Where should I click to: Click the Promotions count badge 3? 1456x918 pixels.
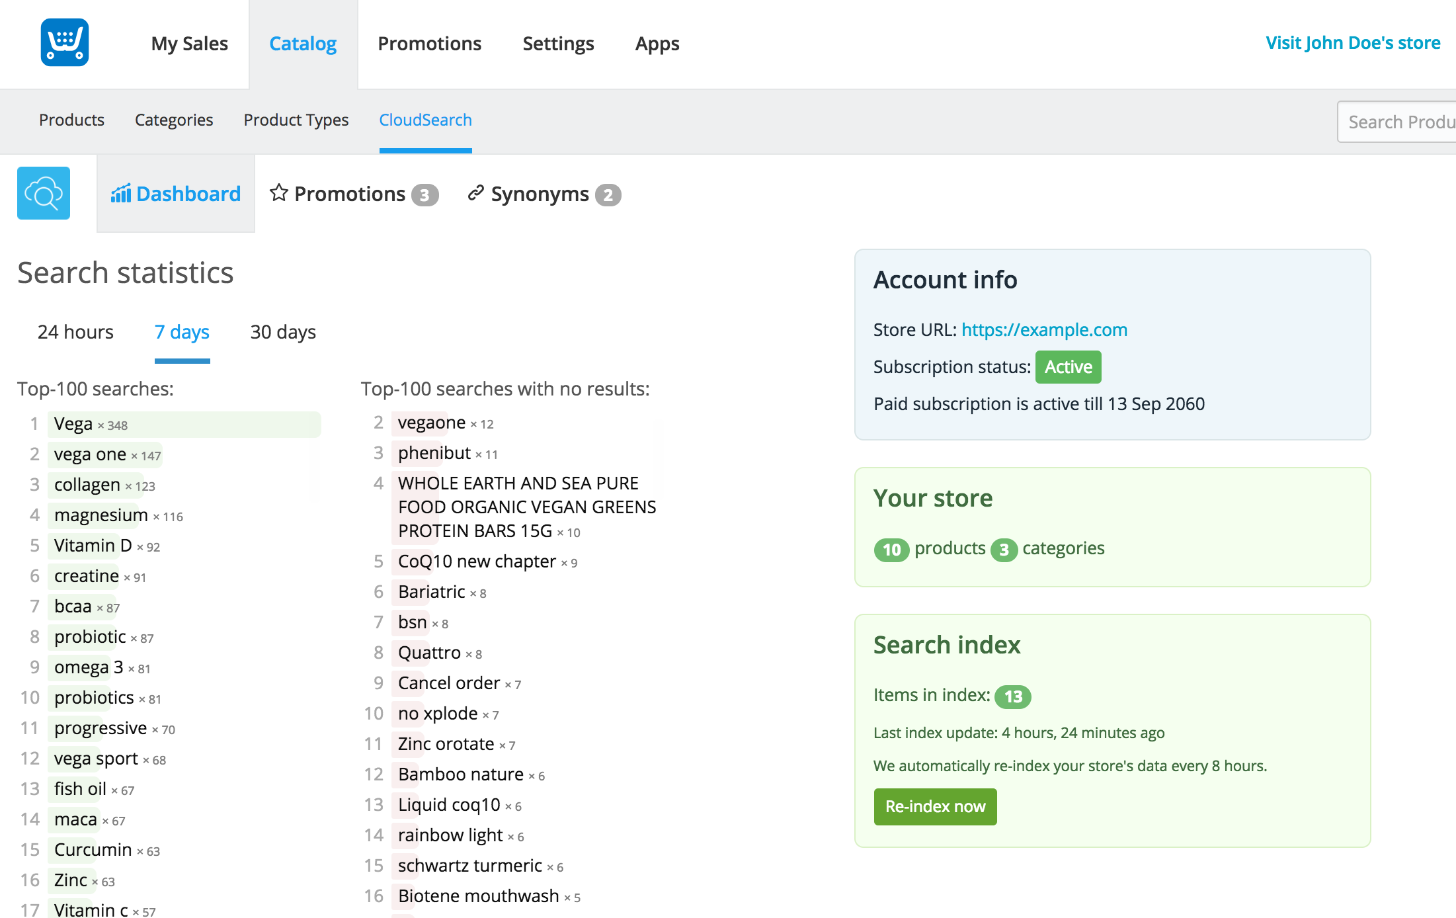tap(425, 195)
